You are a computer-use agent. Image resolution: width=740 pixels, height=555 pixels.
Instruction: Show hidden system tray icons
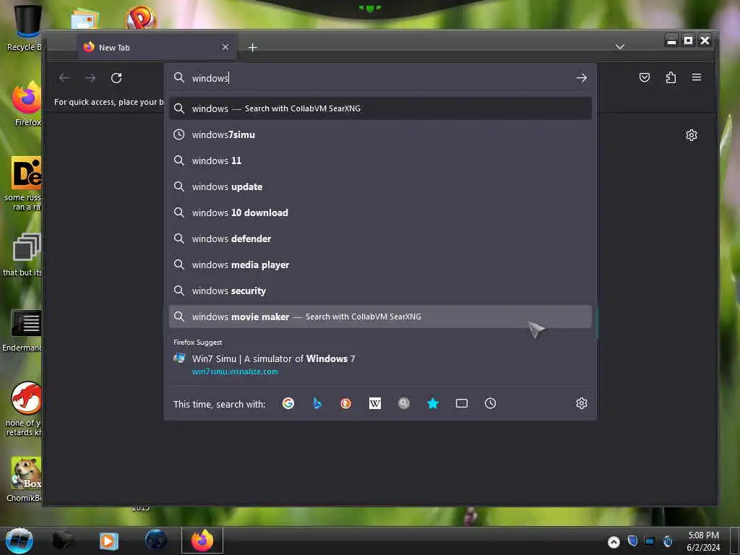click(614, 542)
